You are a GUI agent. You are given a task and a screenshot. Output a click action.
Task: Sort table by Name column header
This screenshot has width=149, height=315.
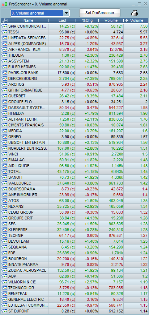pos(28,20)
